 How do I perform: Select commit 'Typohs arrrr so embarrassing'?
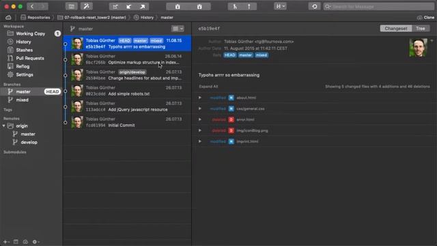coord(128,44)
